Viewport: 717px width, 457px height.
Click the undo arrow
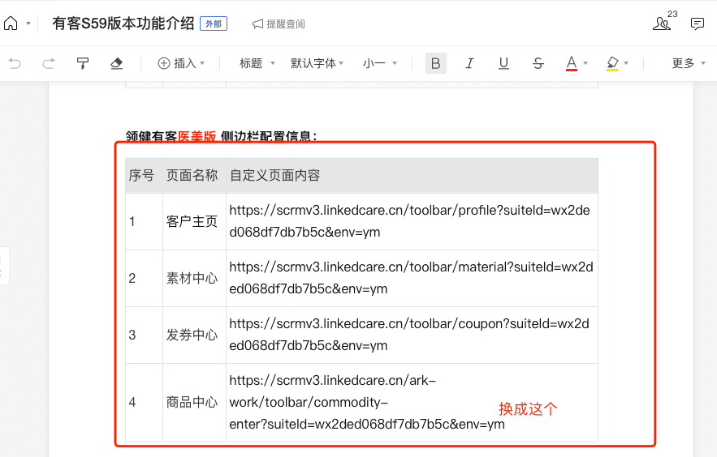point(15,63)
